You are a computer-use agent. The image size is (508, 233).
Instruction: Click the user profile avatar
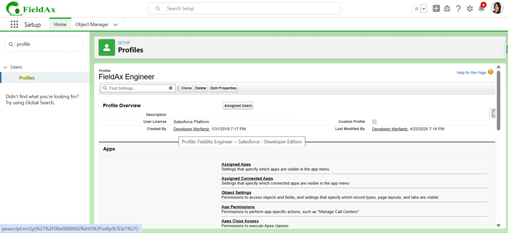497,8
